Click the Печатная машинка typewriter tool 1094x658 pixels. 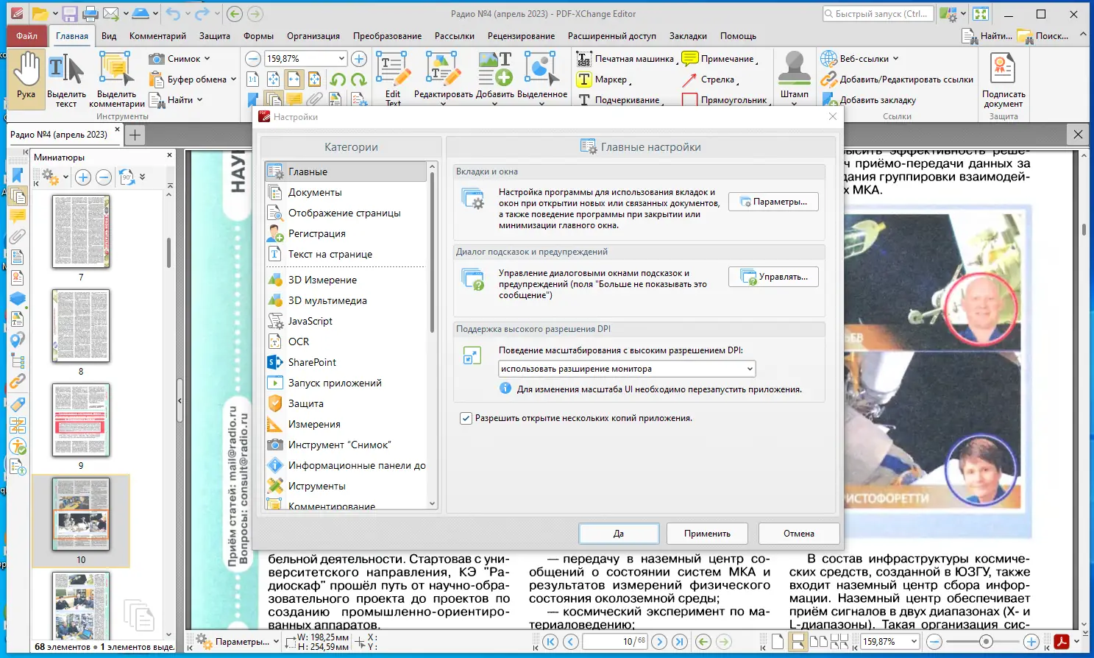(626, 59)
